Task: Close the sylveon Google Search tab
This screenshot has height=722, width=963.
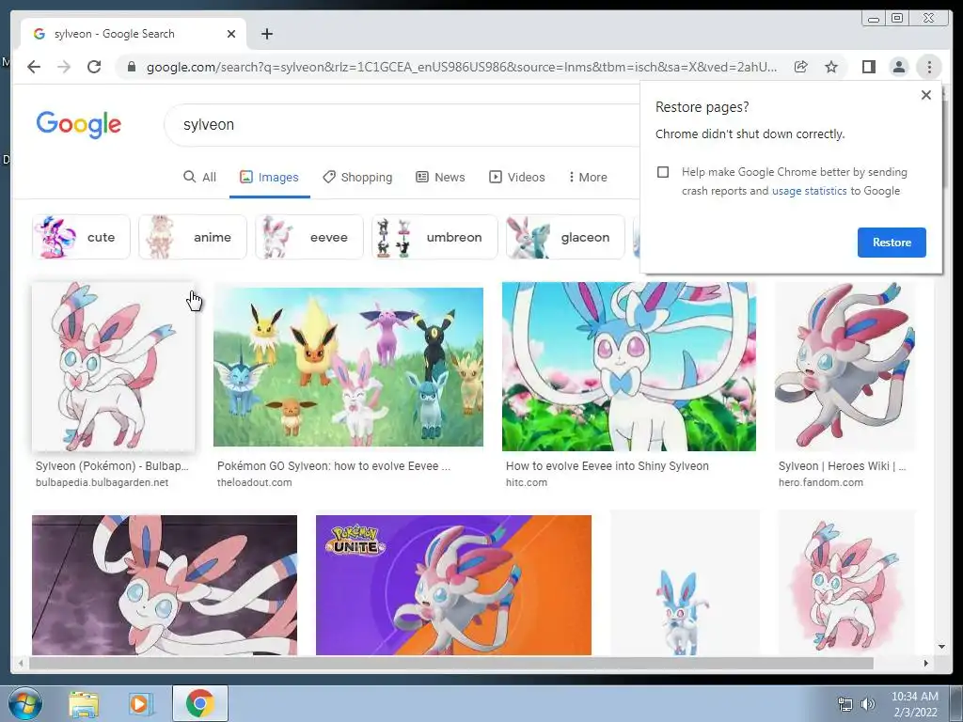Action: (231, 34)
